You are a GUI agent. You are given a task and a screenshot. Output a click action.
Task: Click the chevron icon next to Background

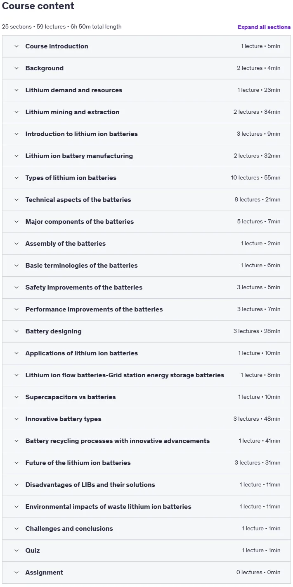point(17,68)
